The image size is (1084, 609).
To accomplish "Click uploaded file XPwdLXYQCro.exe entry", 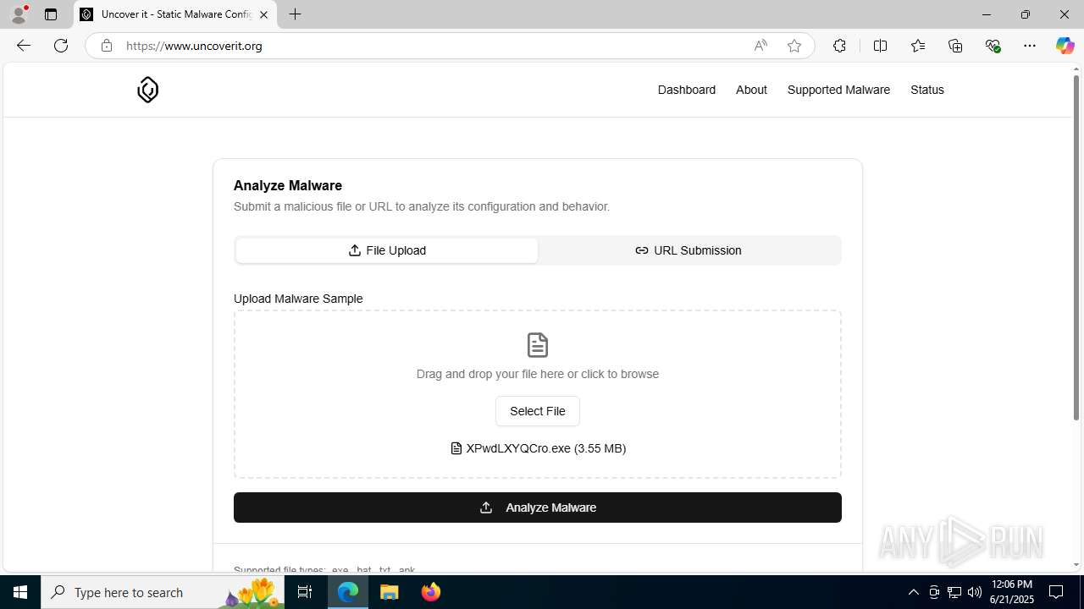I will pos(539,448).
